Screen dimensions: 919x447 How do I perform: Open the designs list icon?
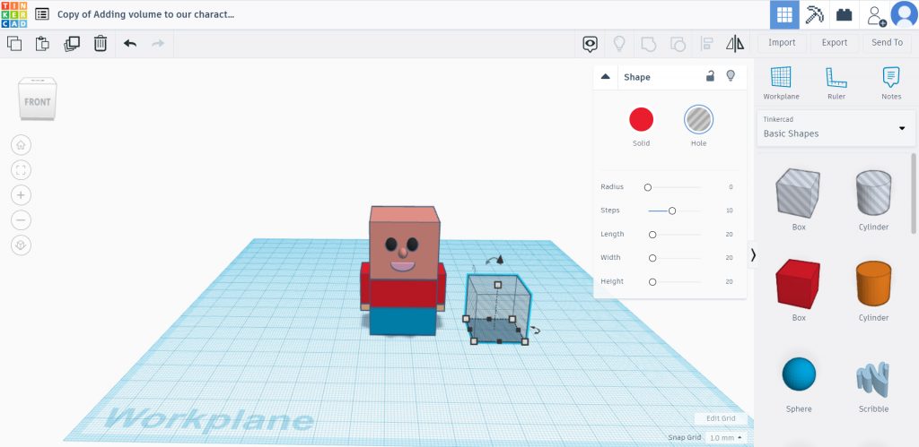click(41, 14)
